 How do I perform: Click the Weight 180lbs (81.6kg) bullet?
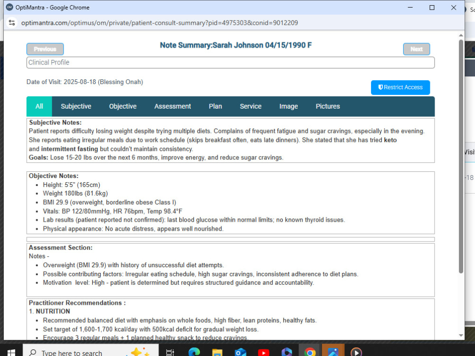click(x=75, y=194)
